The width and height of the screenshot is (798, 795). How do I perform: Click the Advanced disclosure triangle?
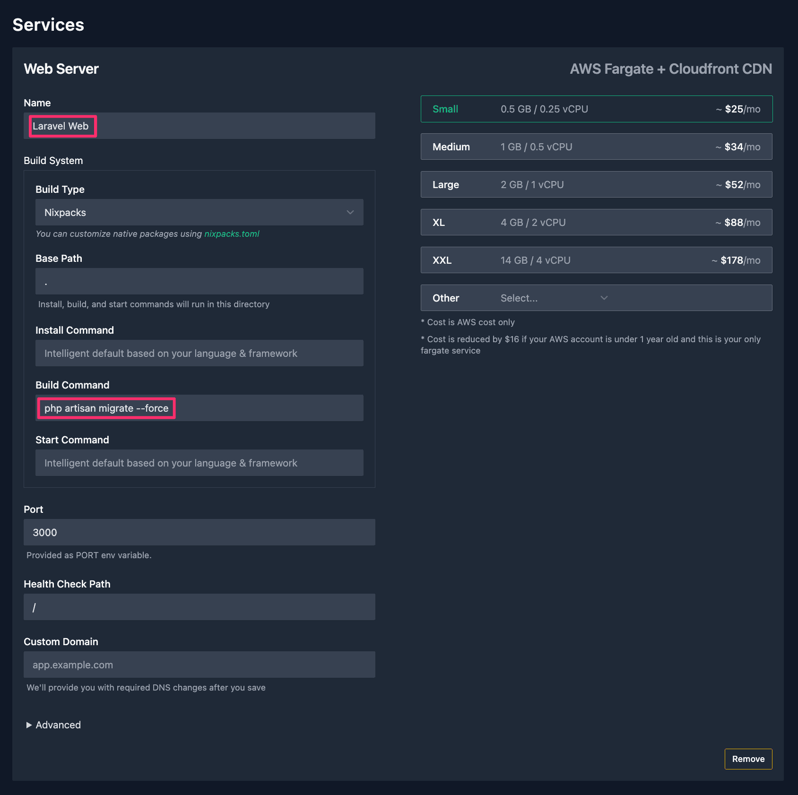(29, 725)
